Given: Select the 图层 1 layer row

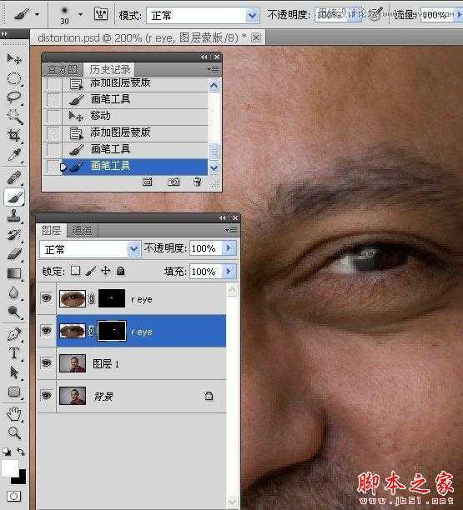Looking at the screenshot, I should point(132,363).
